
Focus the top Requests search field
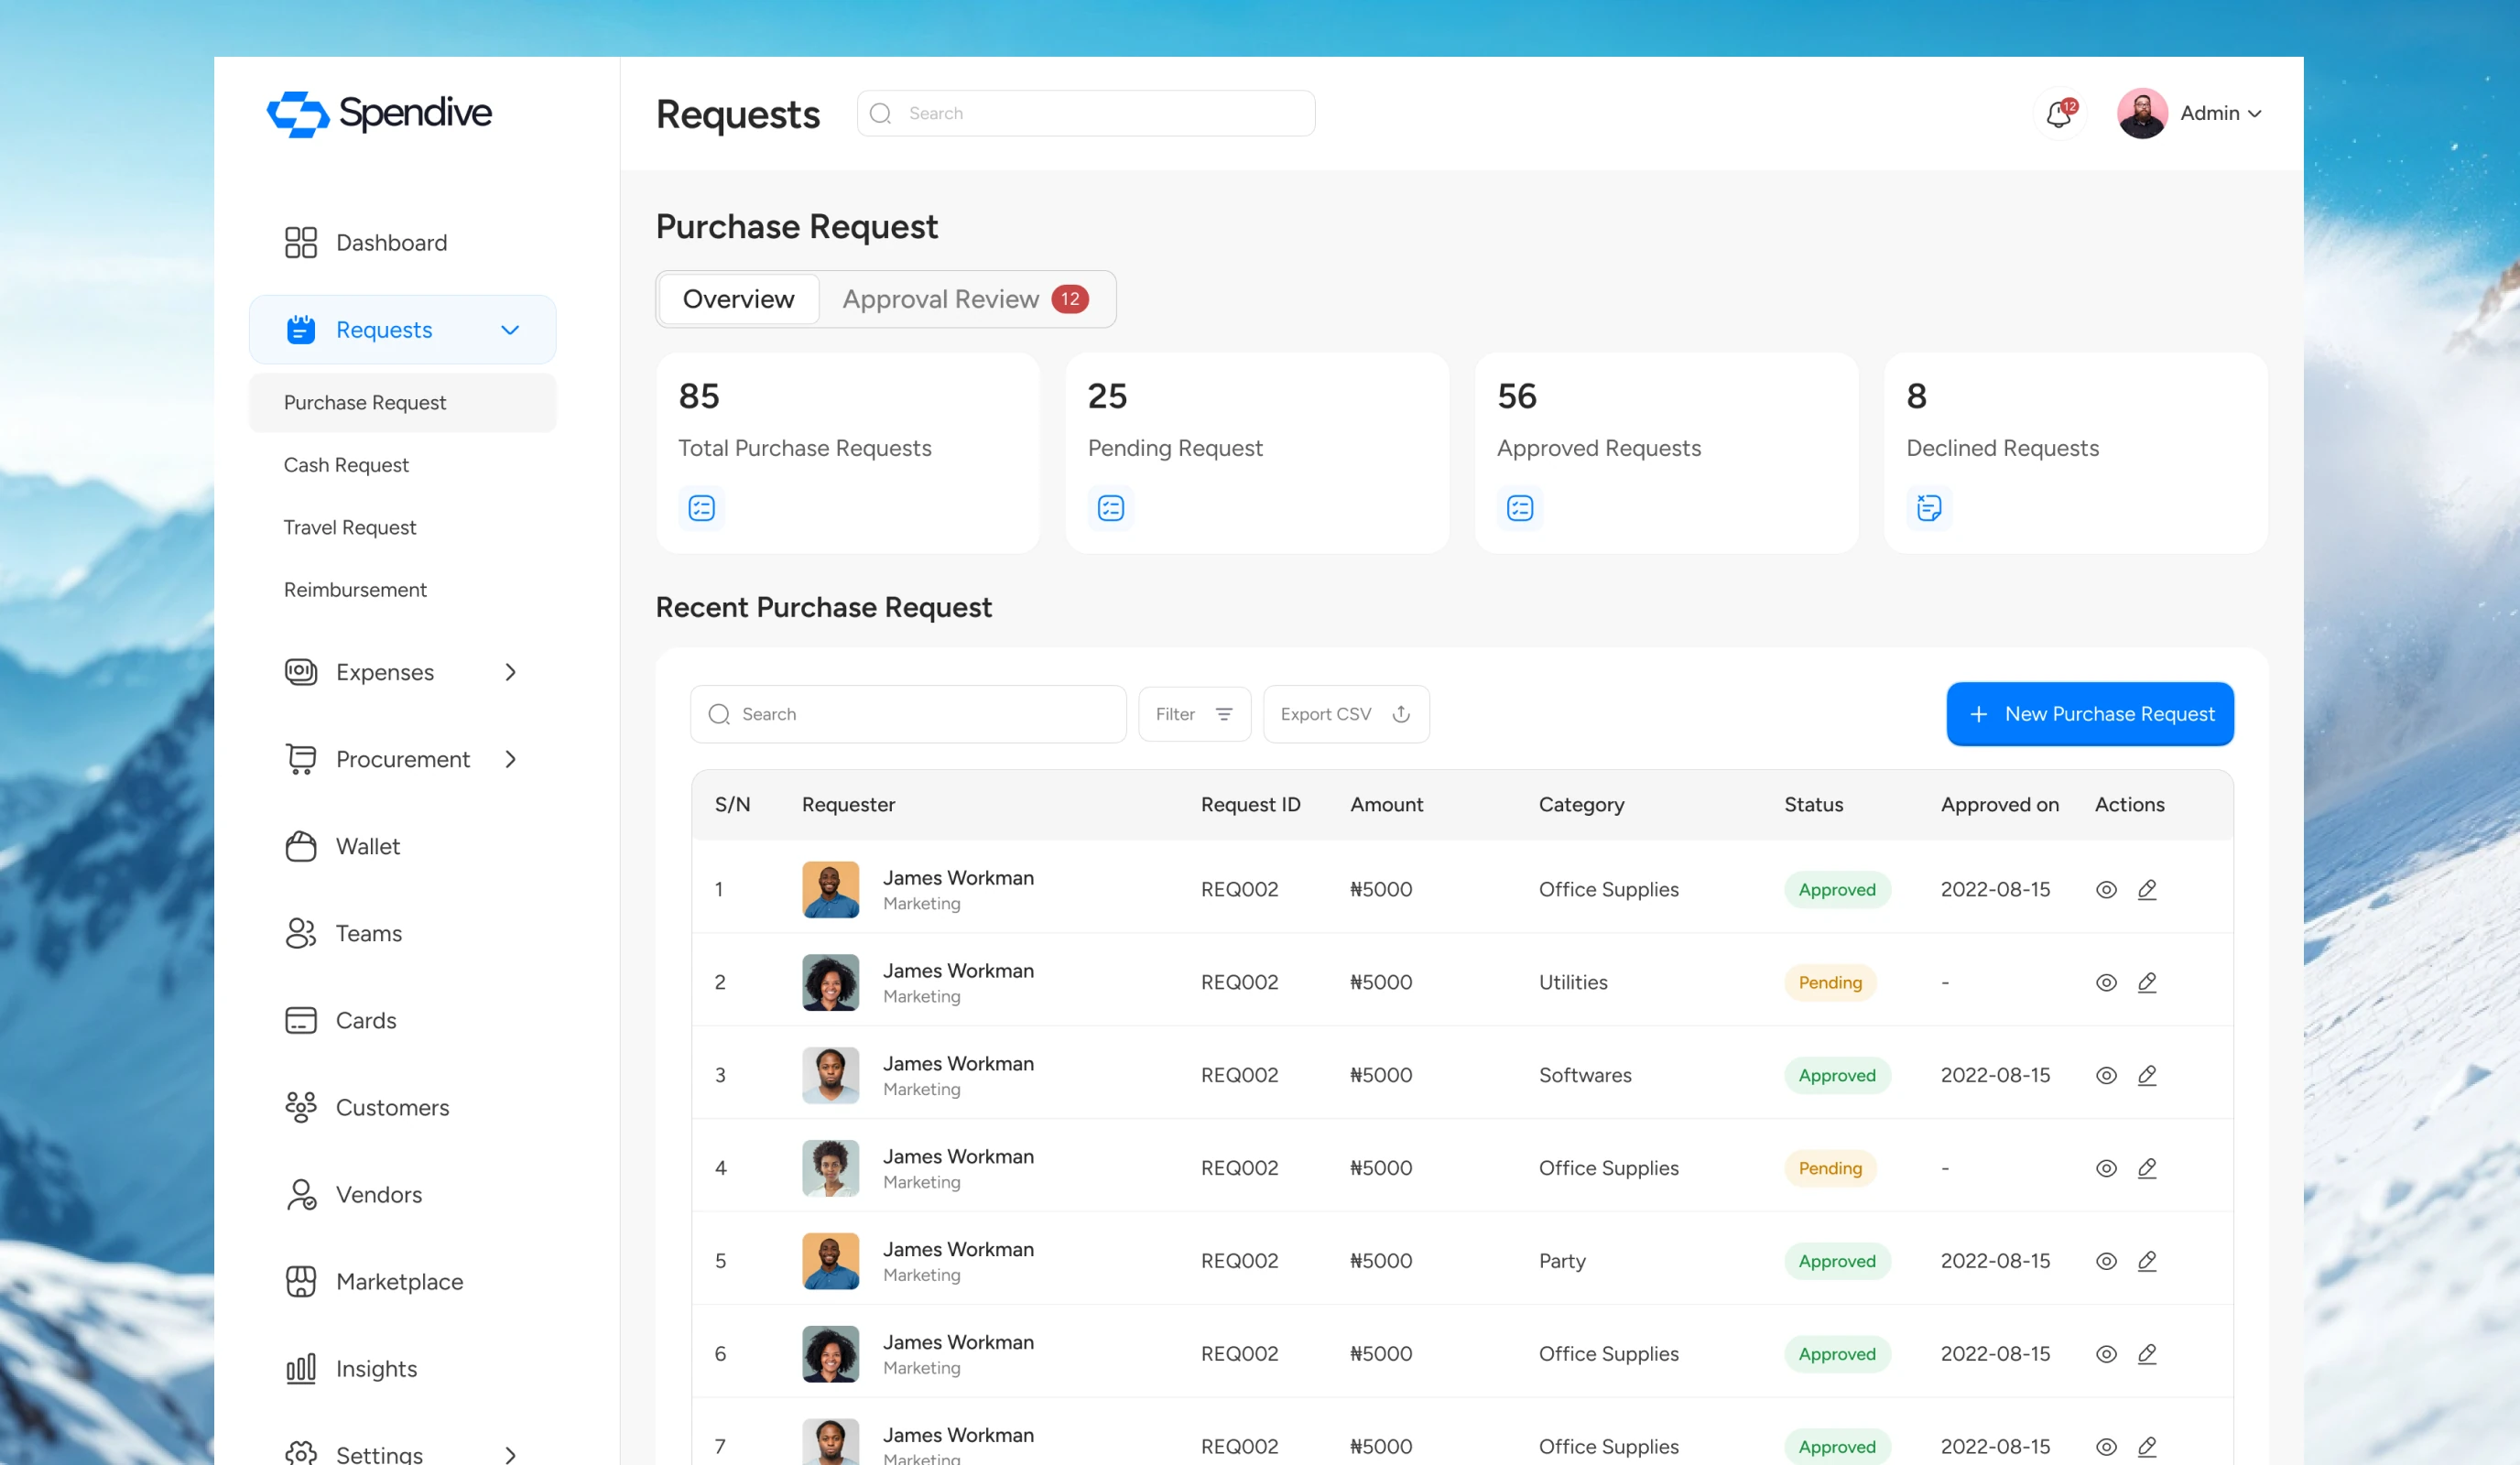(x=1086, y=113)
